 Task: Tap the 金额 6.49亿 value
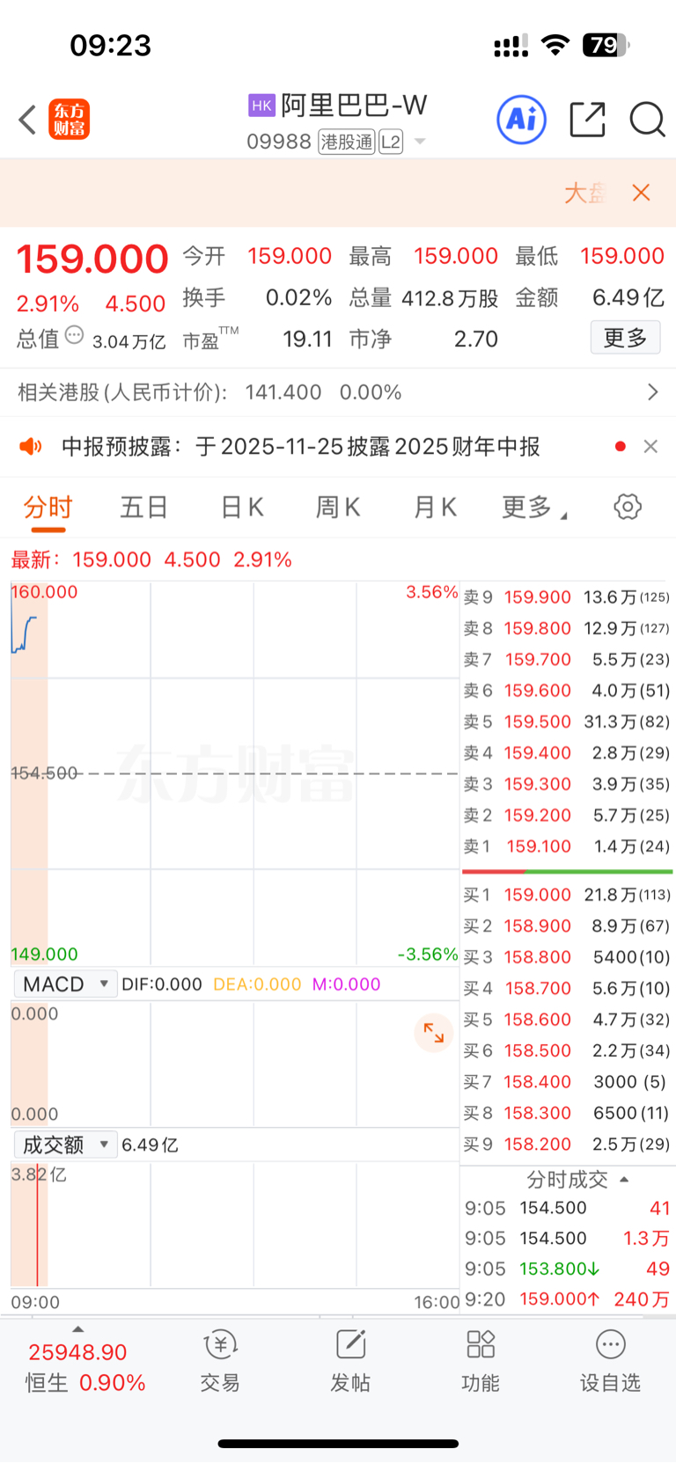[628, 298]
